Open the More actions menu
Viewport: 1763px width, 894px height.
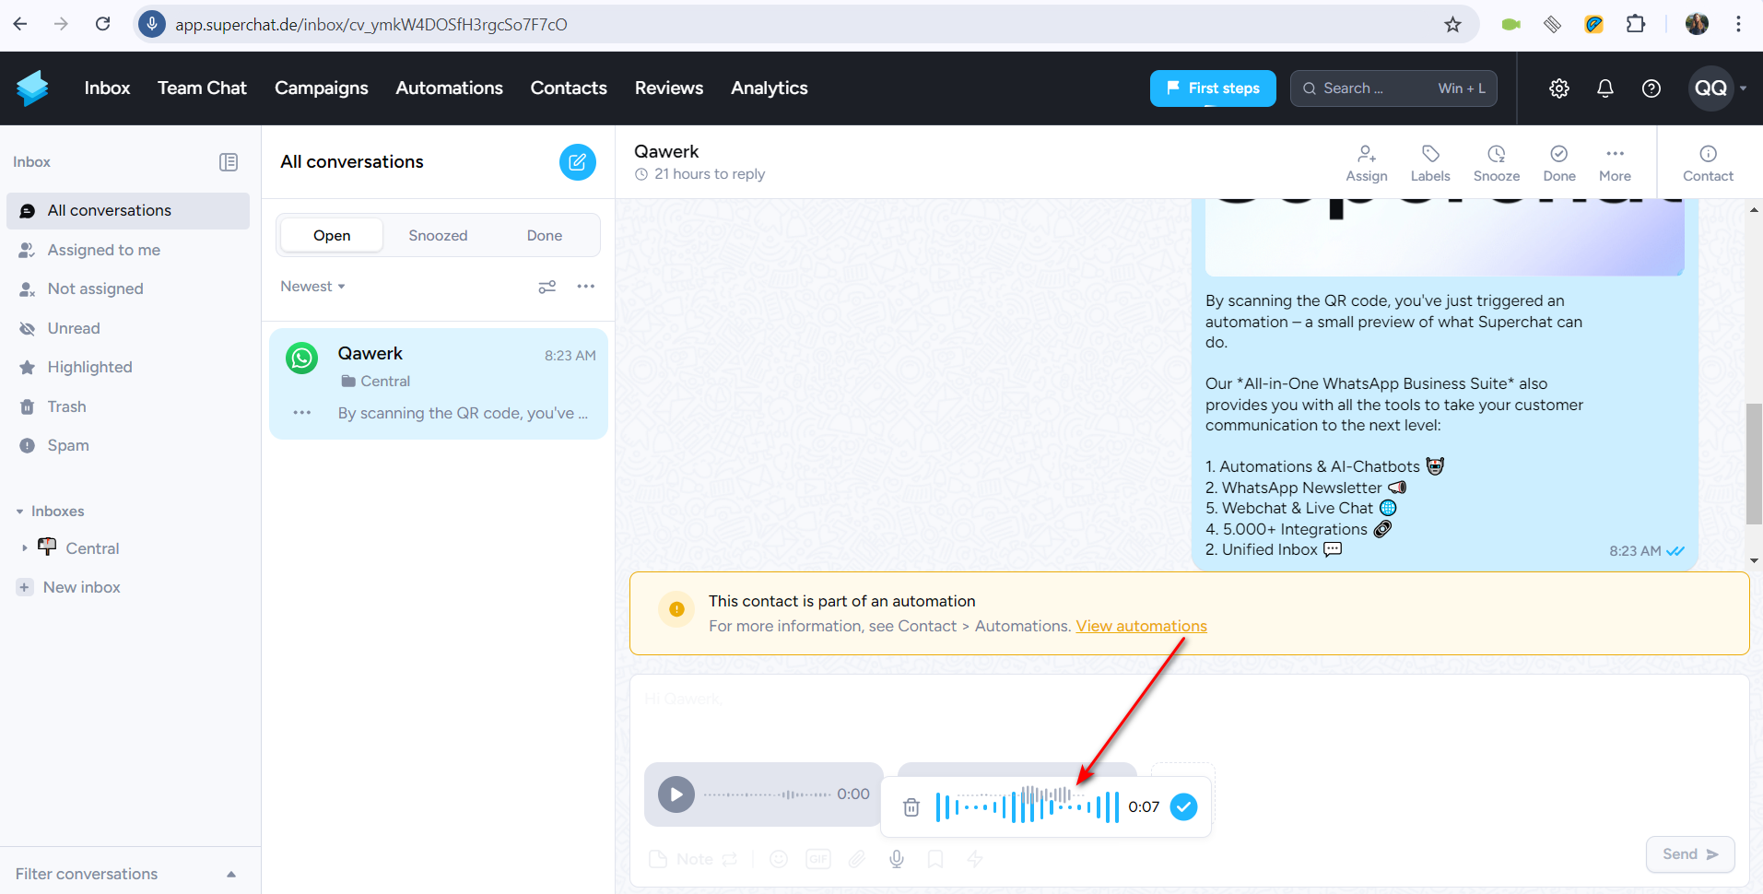click(x=1615, y=163)
